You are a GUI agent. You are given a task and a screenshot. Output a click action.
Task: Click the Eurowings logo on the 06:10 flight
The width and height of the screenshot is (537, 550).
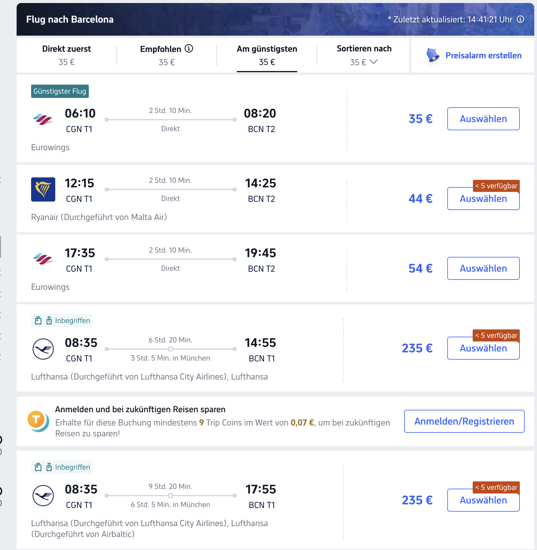click(43, 119)
